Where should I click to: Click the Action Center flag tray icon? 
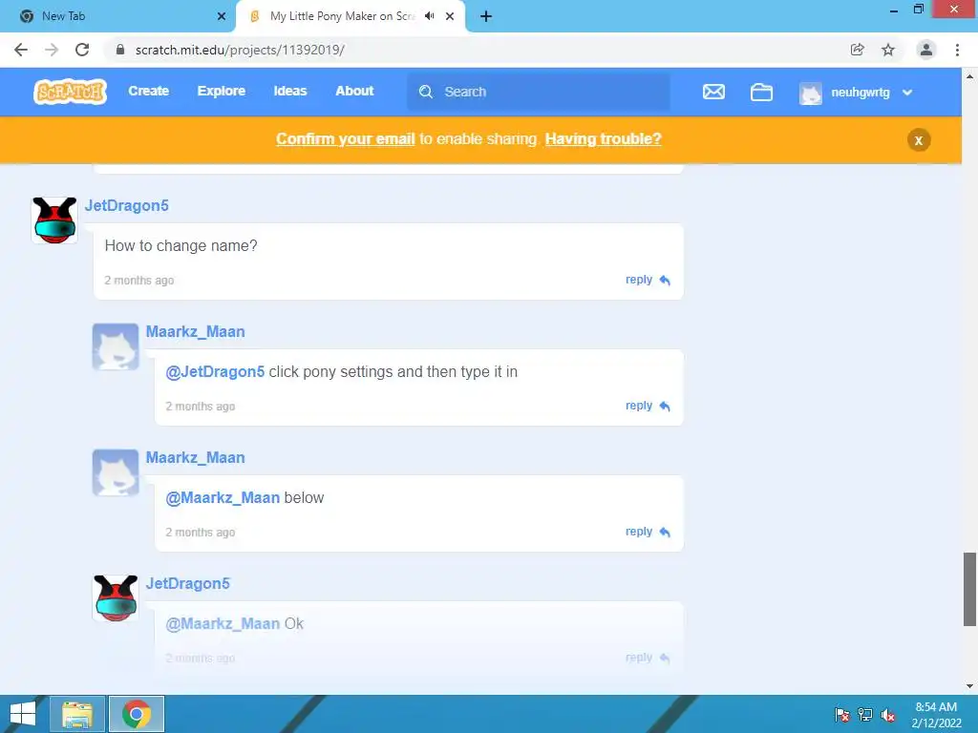[842, 715]
